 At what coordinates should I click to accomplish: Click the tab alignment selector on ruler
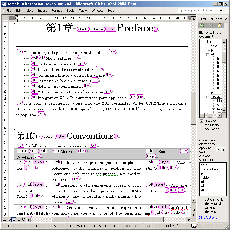5,18
